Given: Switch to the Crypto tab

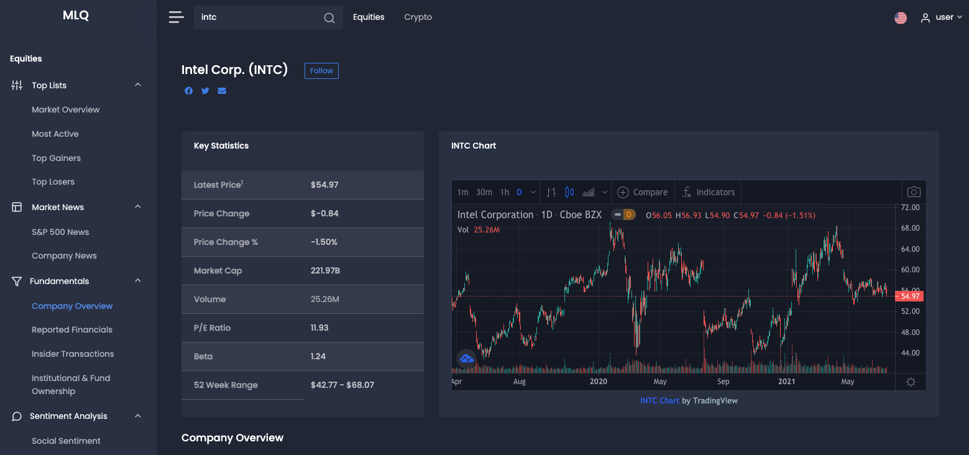Looking at the screenshot, I should click(x=418, y=17).
